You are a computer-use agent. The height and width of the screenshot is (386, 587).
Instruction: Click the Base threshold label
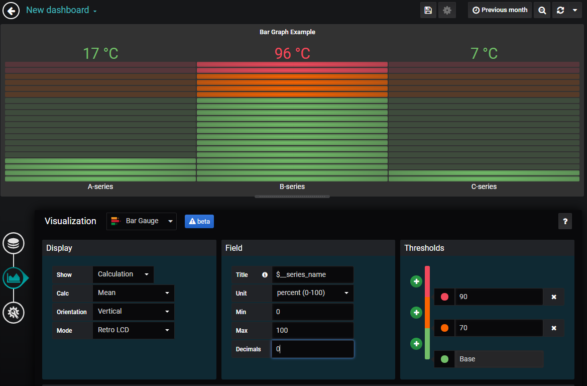[x=499, y=359]
